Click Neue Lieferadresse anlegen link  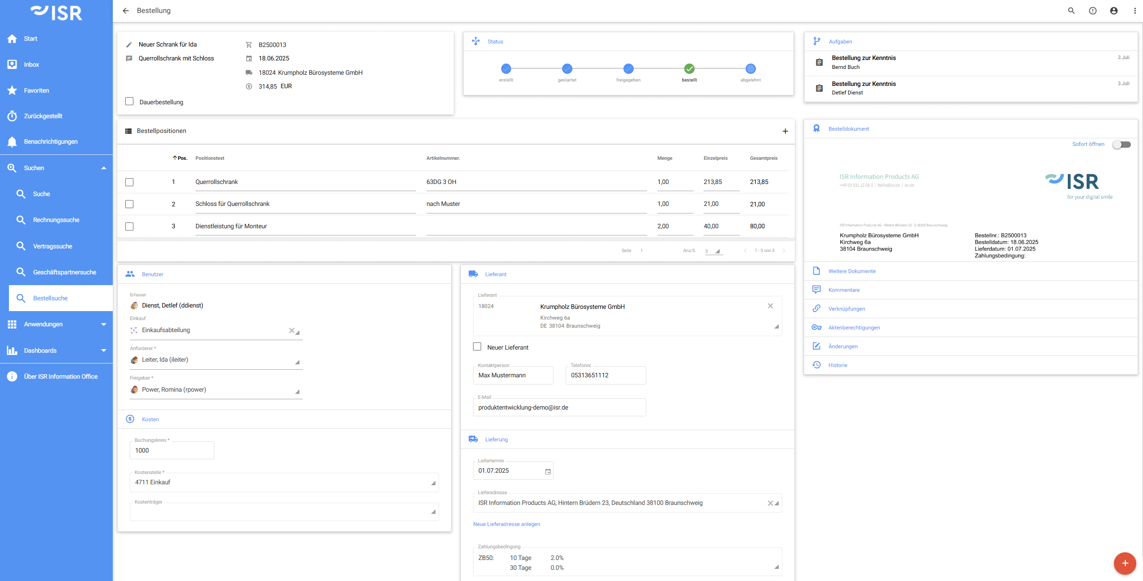[x=507, y=524]
